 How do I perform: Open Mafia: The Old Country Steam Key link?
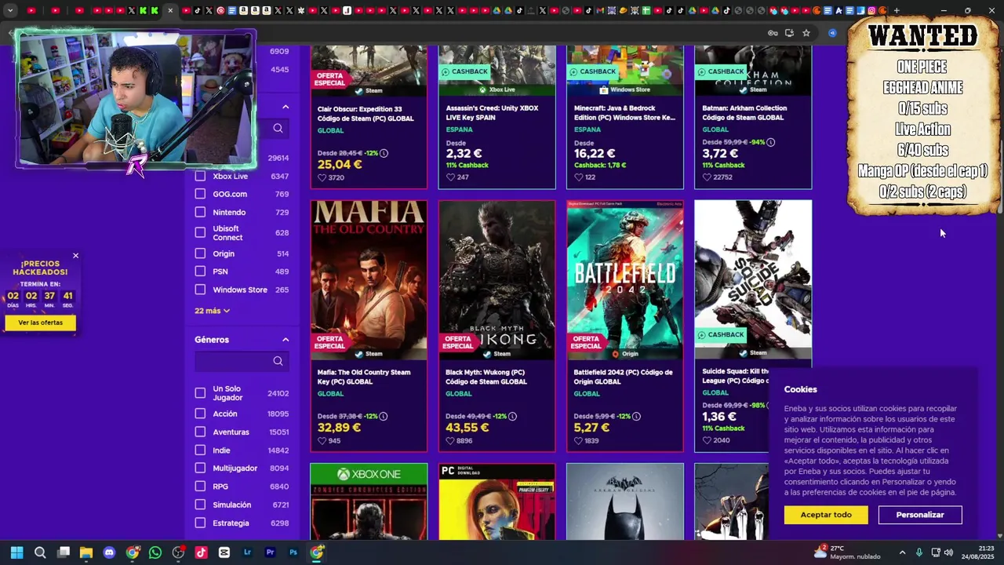click(x=364, y=377)
